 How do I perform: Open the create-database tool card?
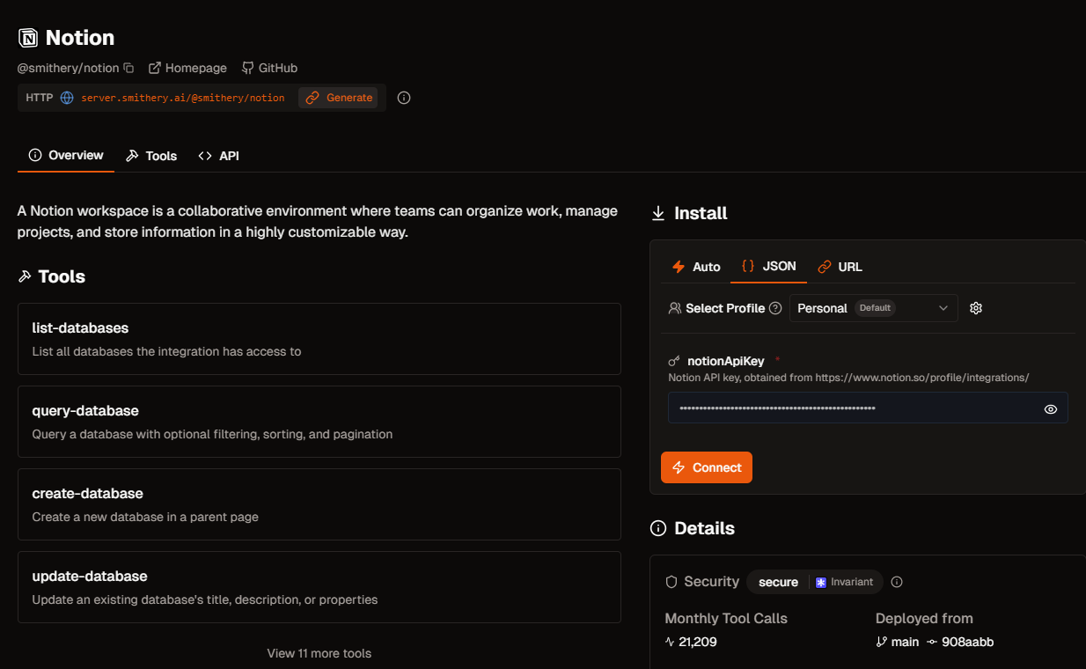(319, 504)
